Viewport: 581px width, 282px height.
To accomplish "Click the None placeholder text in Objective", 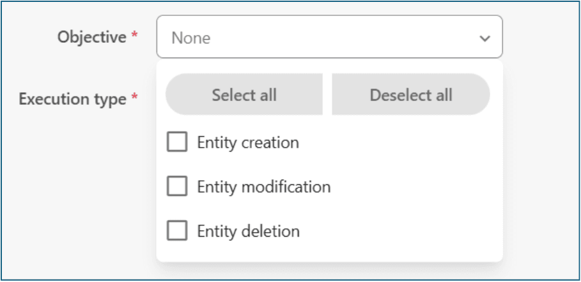I will click(x=190, y=38).
